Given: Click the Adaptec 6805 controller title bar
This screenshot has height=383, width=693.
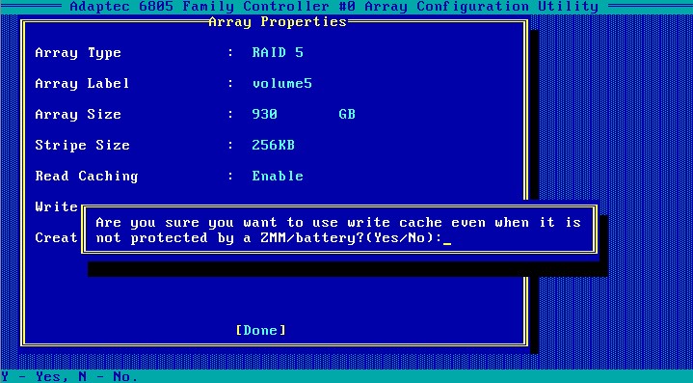Looking at the screenshot, I should tap(334, 6).
